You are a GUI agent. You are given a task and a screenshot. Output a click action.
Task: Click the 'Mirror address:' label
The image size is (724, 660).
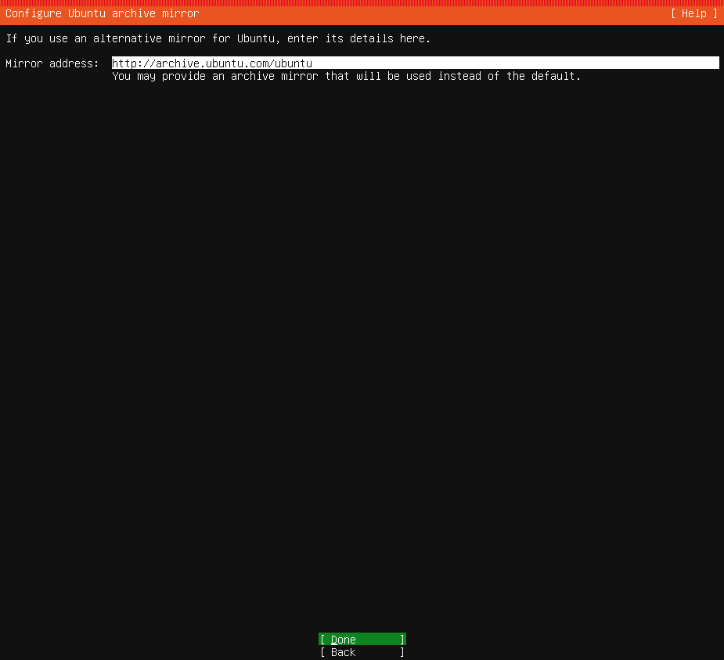click(52, 63)
